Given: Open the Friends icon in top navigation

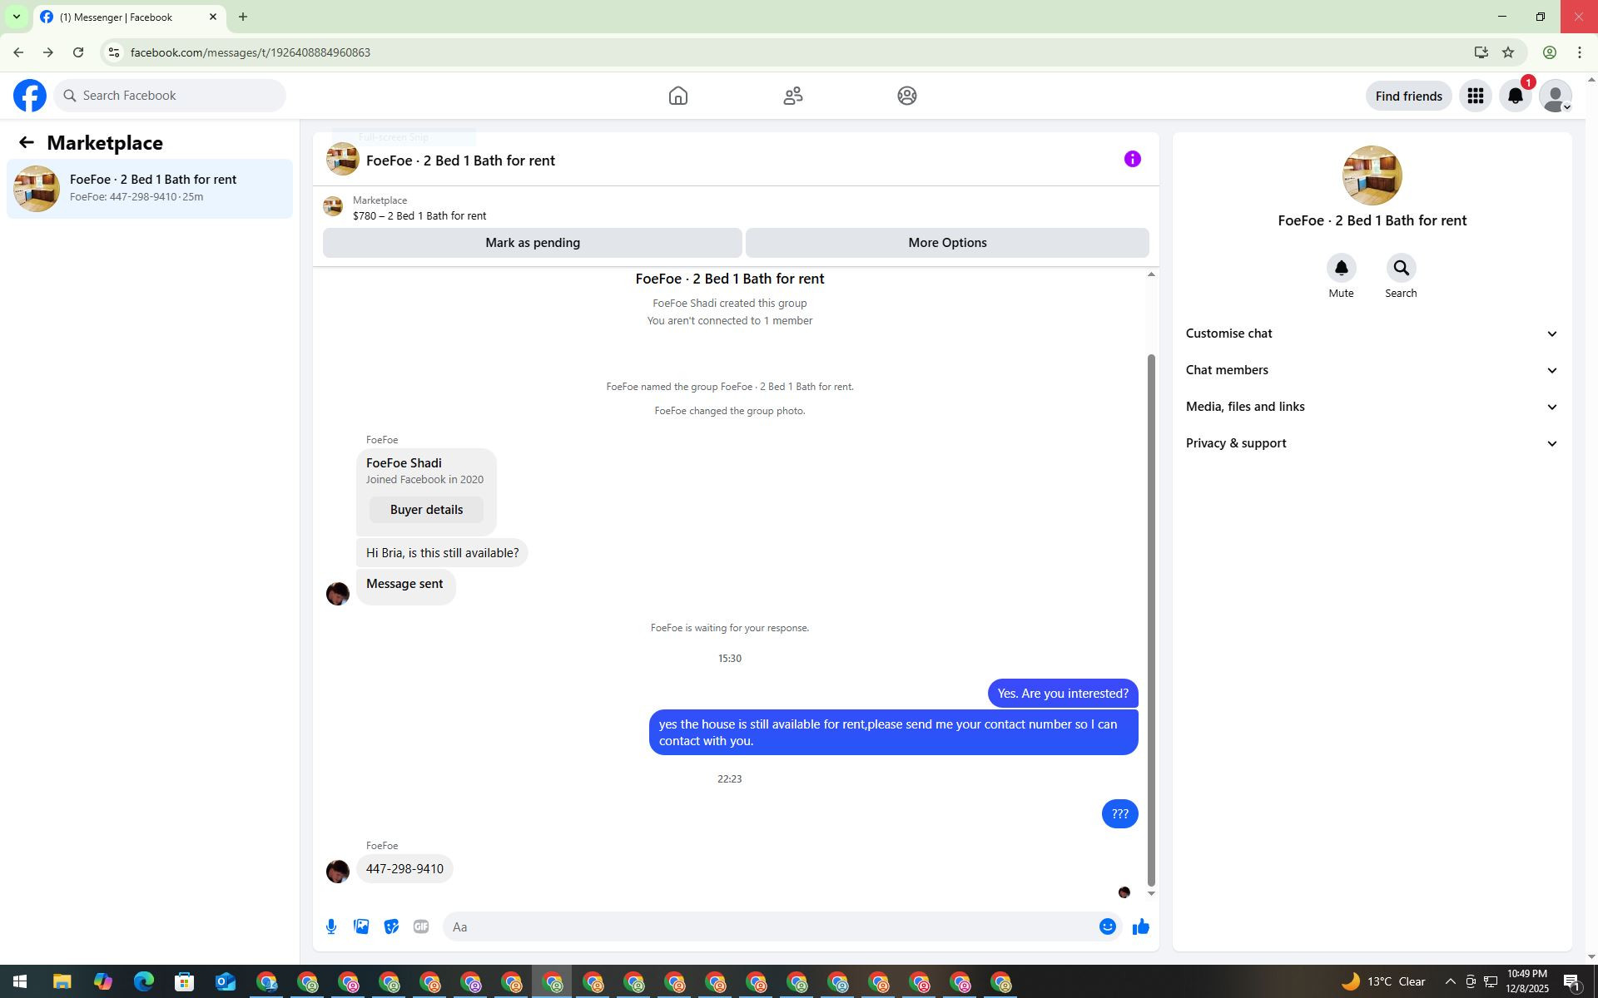Looking at the screenshot, I should (x=793, y=96).
